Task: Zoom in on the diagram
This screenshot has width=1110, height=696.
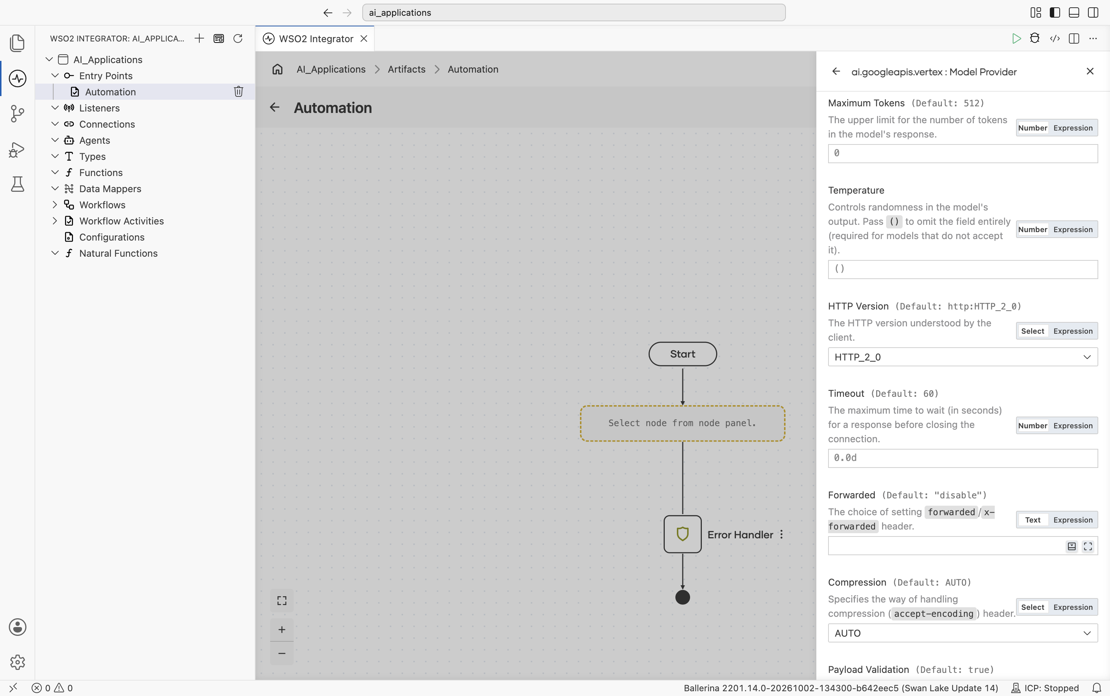Action: coord(282,629)
